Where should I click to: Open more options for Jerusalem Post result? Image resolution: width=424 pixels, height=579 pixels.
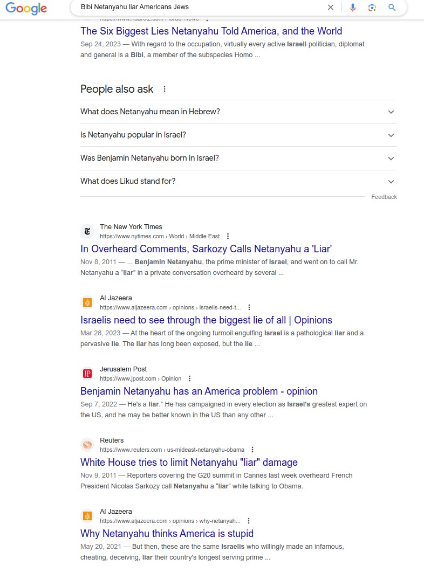(x=189, y=378)
